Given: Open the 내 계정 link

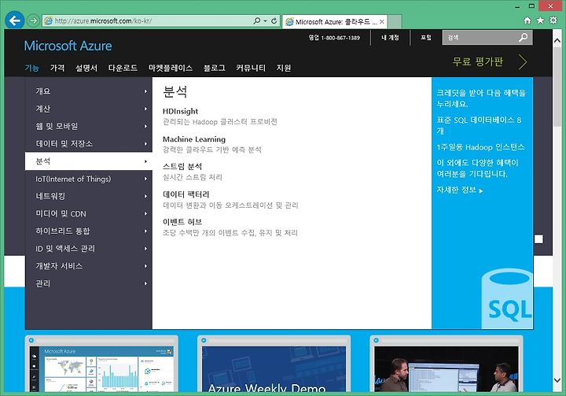Looking at the screenshot, I should click(x=390, y=37).
